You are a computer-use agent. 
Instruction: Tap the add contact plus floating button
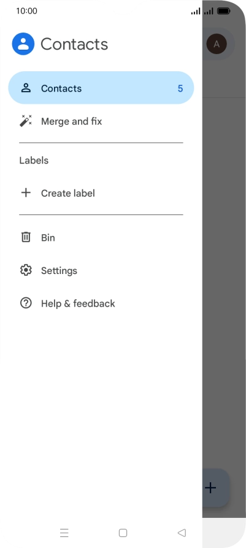(216, 488)
